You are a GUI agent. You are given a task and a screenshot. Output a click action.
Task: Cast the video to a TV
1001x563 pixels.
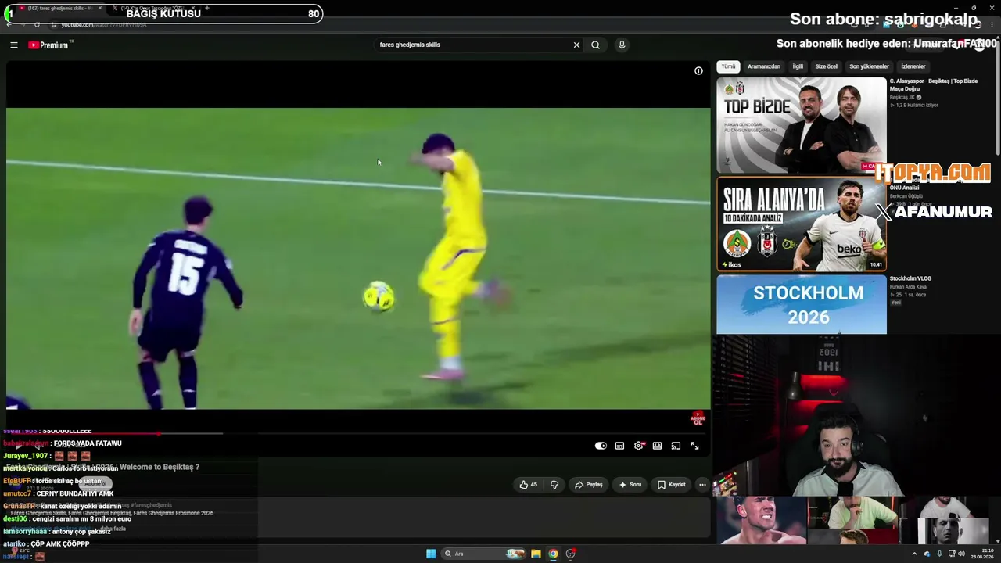coord(676,446)
